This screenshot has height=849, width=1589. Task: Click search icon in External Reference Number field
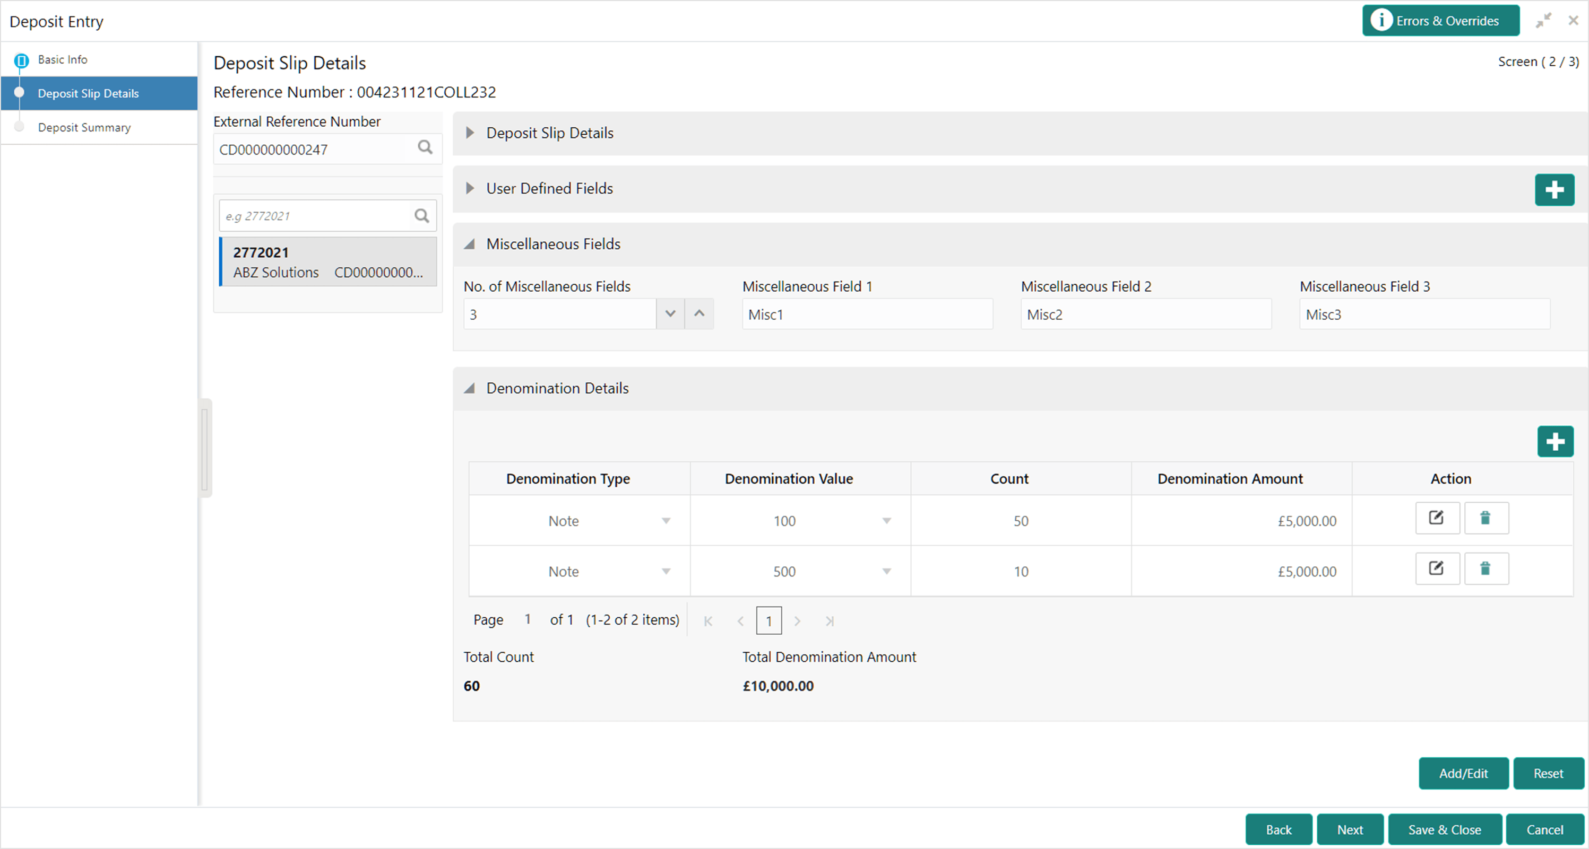point(425,148)
